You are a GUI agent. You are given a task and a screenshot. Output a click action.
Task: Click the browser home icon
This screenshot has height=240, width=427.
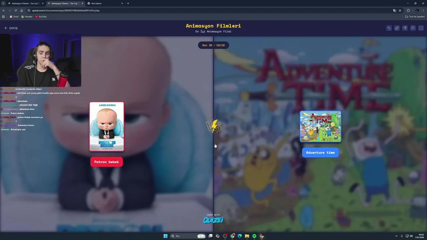22,10
